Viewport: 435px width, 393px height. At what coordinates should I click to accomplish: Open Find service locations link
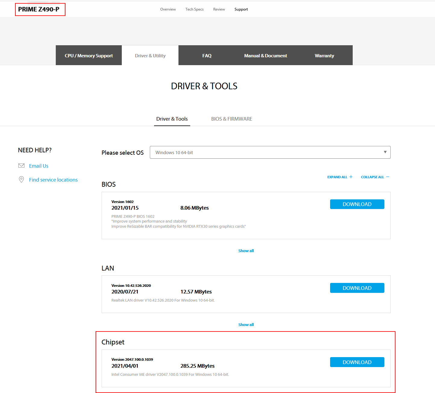pyautogui.click(x=53, y=180)
